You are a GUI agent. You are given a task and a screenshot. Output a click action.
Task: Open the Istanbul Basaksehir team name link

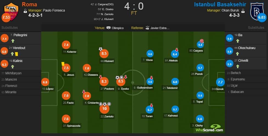click(220, 4)
